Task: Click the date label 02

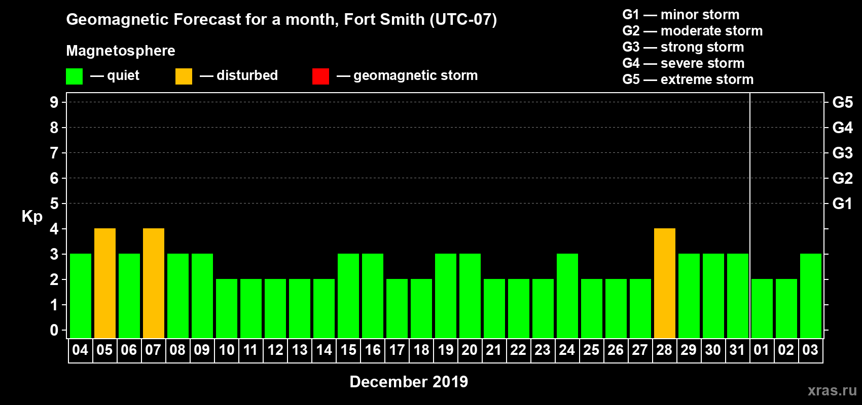Action: tap(786, 350)
